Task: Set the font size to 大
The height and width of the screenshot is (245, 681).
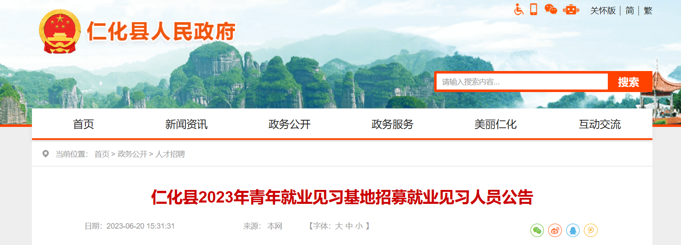Action: 339,226
